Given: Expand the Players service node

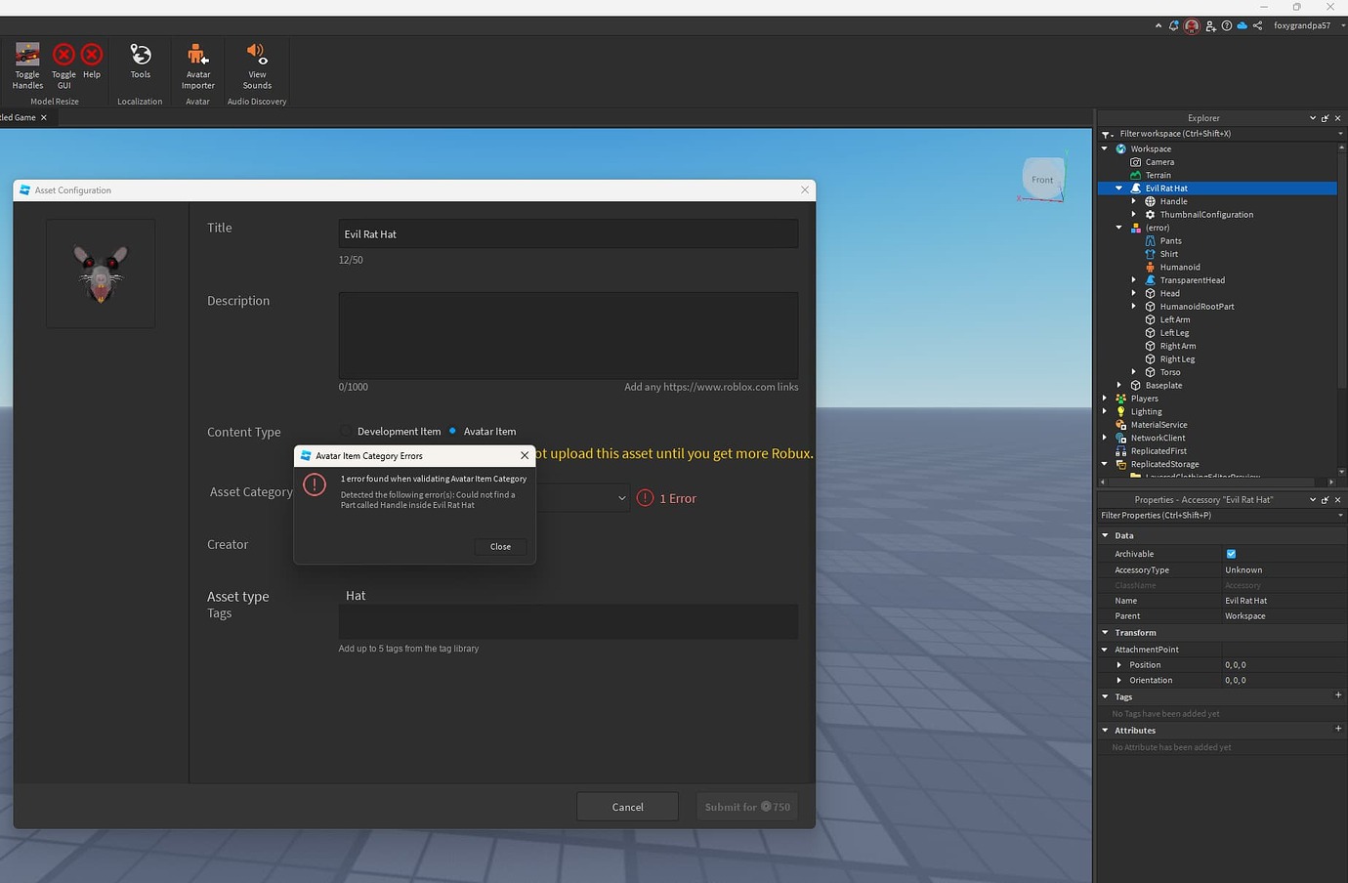Looking at the screenshot, I should click(x=1105, y=399).
